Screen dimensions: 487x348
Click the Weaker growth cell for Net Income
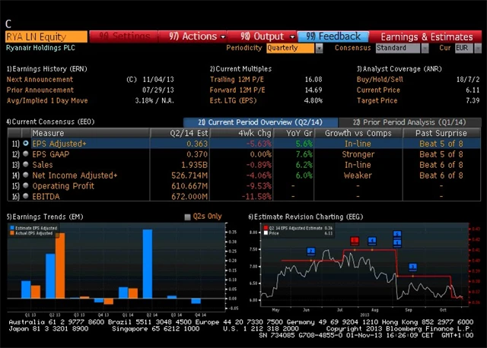[358, 176]
